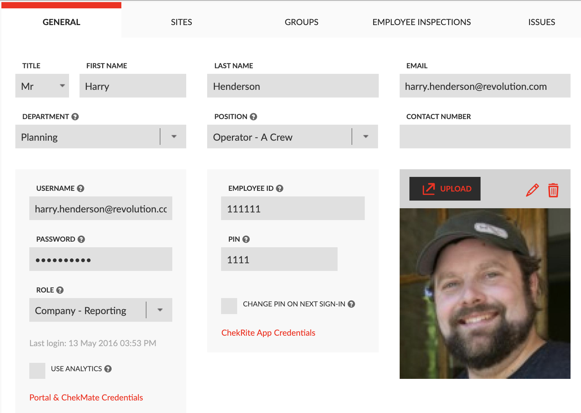Click the Last Name field containing Henderson
Screen dimensions: 581x413
tap(293, 86)
